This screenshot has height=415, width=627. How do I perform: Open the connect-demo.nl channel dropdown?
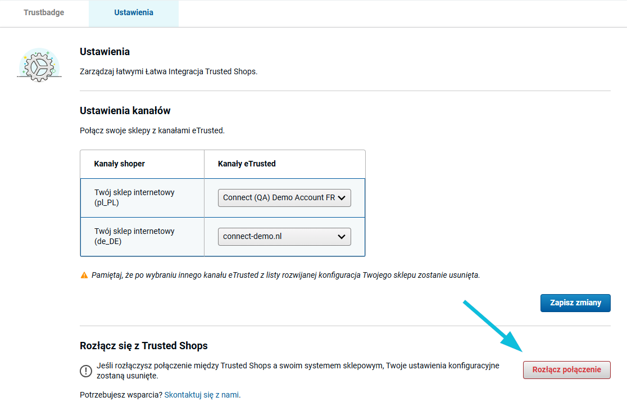284,237
